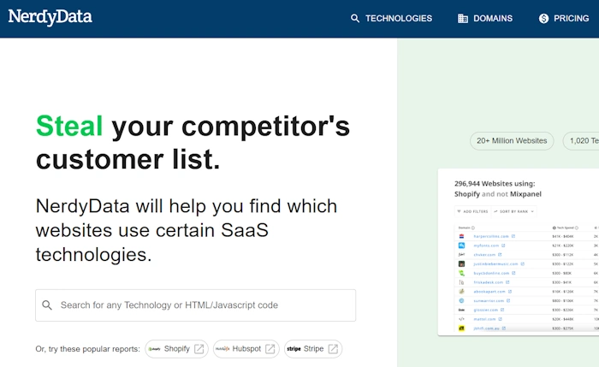Image resolution: width=599 pixels, height=367 pixels.
Task: Click the abookapart.com favicon
Action: coord(461,292)
